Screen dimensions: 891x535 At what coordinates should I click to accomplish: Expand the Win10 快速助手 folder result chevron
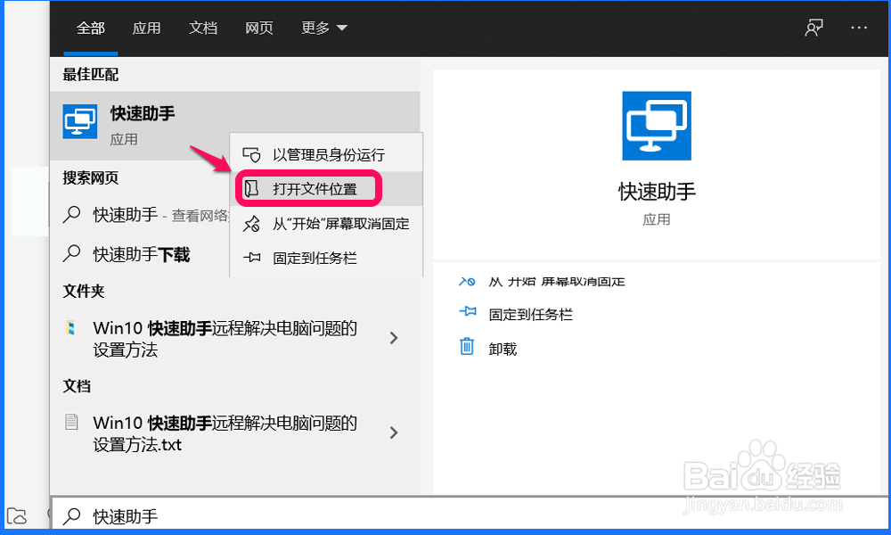[393, 338]
